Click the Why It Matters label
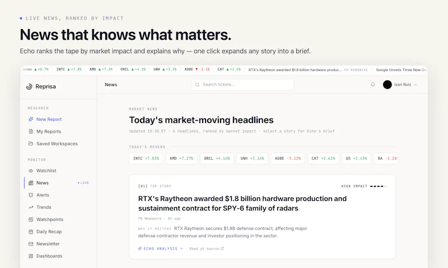448x268 pixels. click(x=155, y=229)
